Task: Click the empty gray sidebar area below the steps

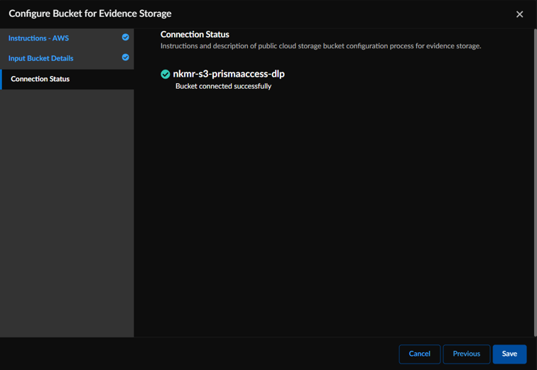Action: [67, 213]
